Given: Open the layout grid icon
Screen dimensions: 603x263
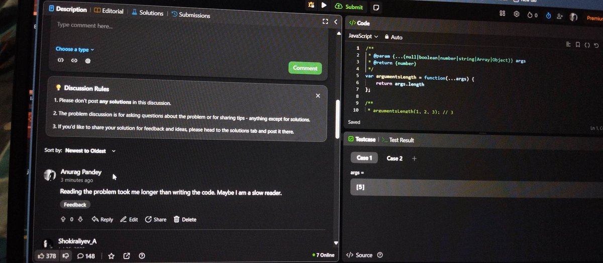Looking at the screenshot, I should [502, 14].
